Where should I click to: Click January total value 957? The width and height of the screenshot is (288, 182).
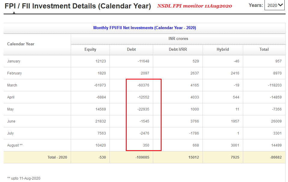(x=278, y=61)
